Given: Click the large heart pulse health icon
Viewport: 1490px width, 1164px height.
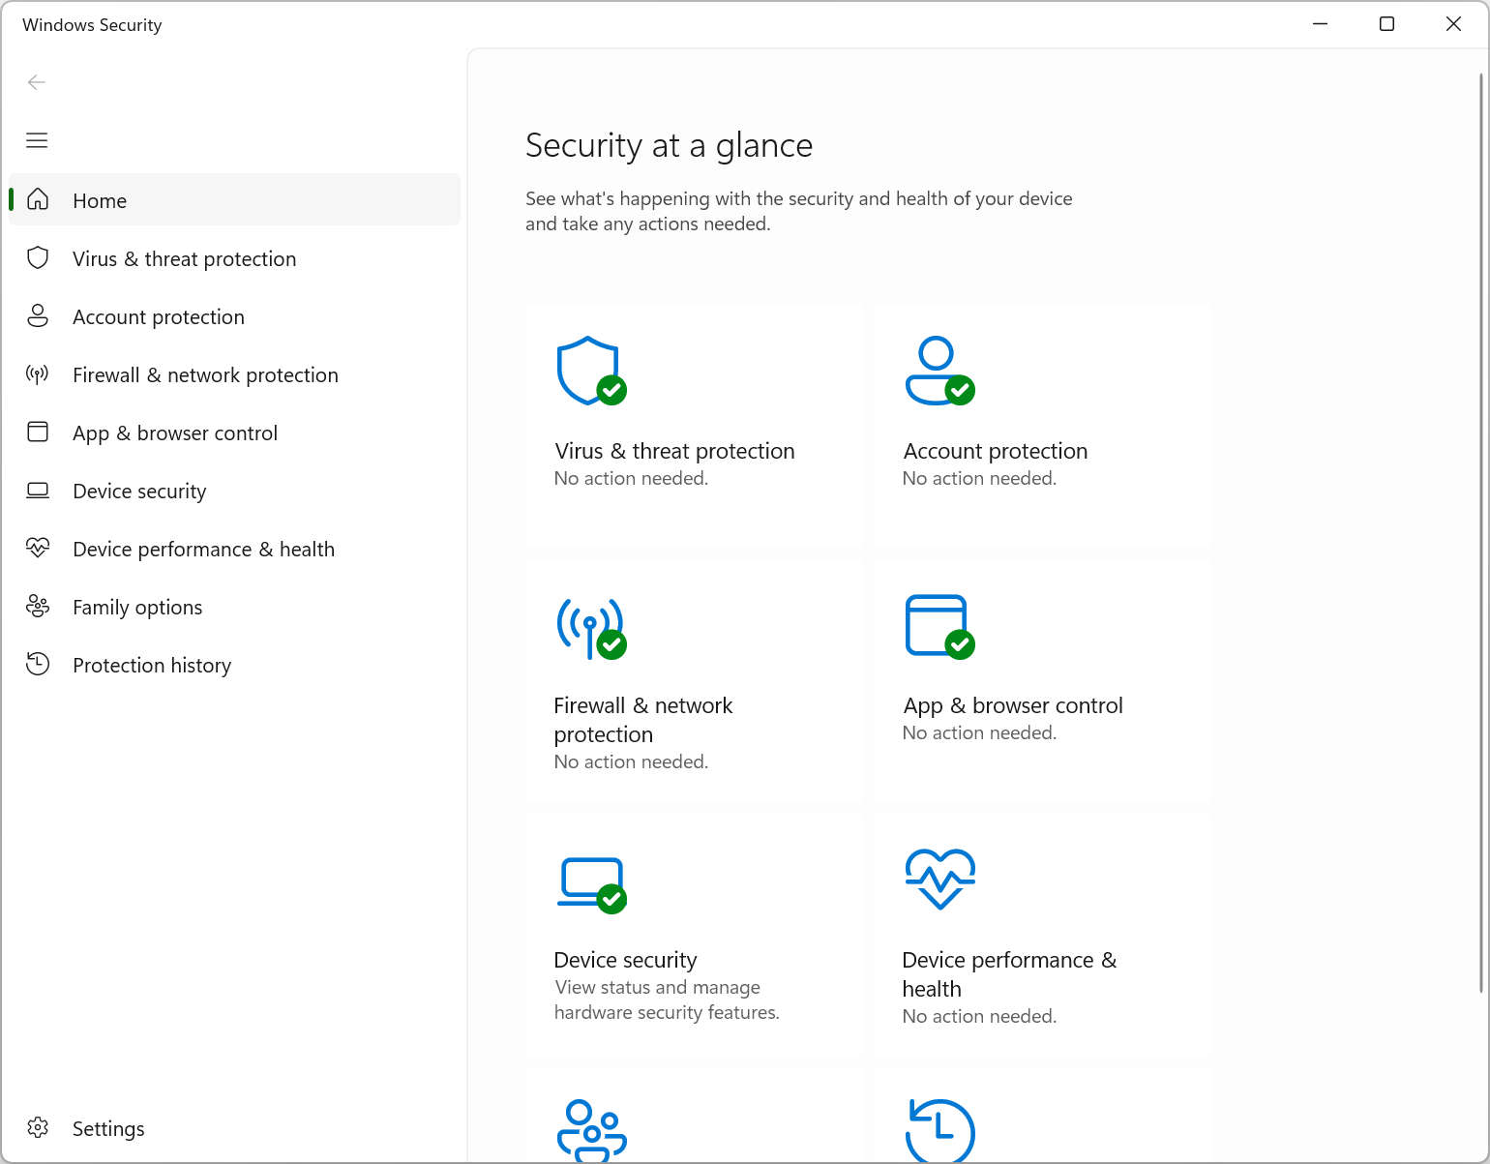Looking at the screenshot, I should click(x=939, y=880).
